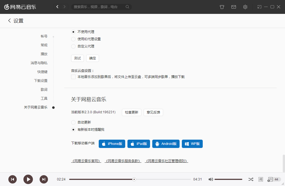Click the 确定 proxy button
Image resolution: width=285 pixels, height=186 pixels.
(93, 58)
